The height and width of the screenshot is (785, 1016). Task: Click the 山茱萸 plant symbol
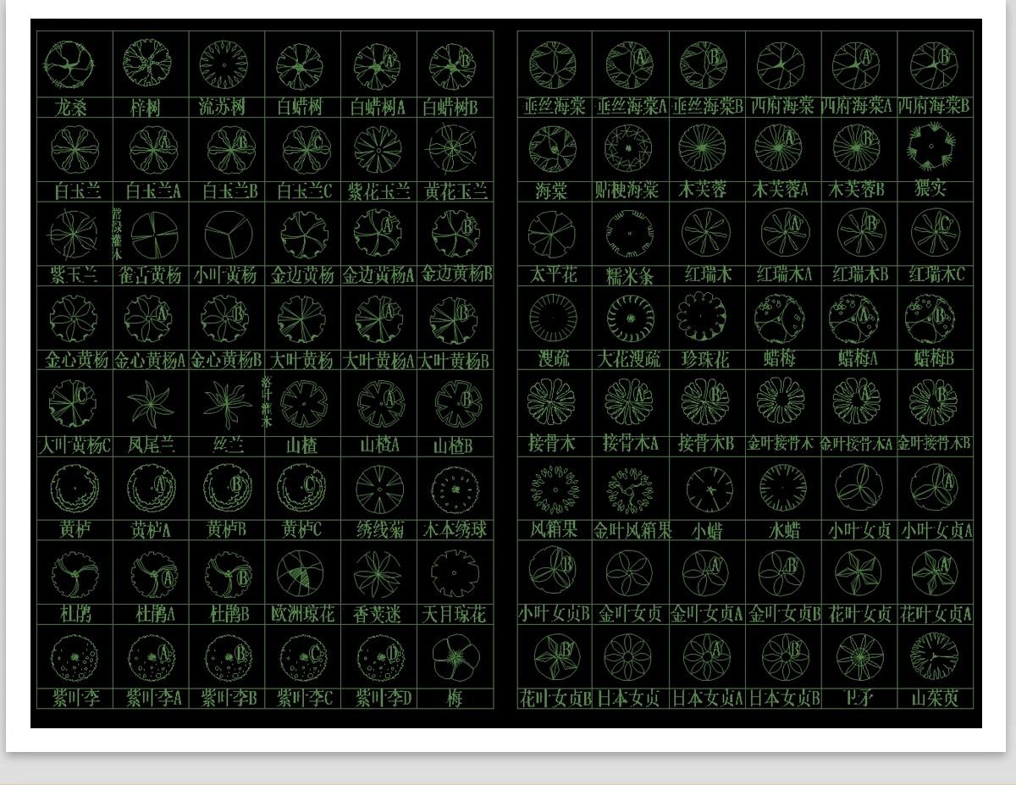pyautogui.click(x=935, y=656)
